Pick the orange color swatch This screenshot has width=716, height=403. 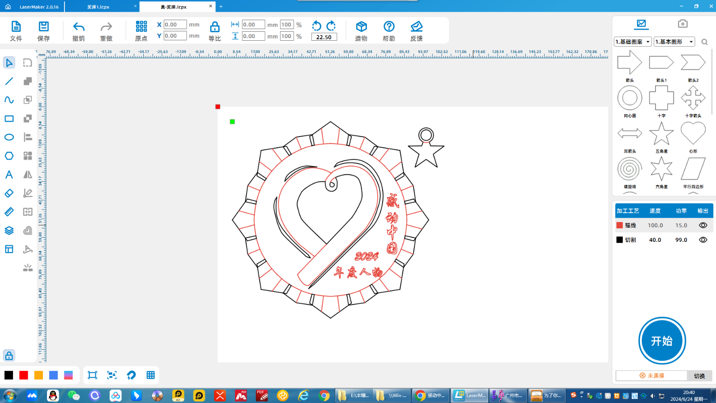tap(38, 375)
